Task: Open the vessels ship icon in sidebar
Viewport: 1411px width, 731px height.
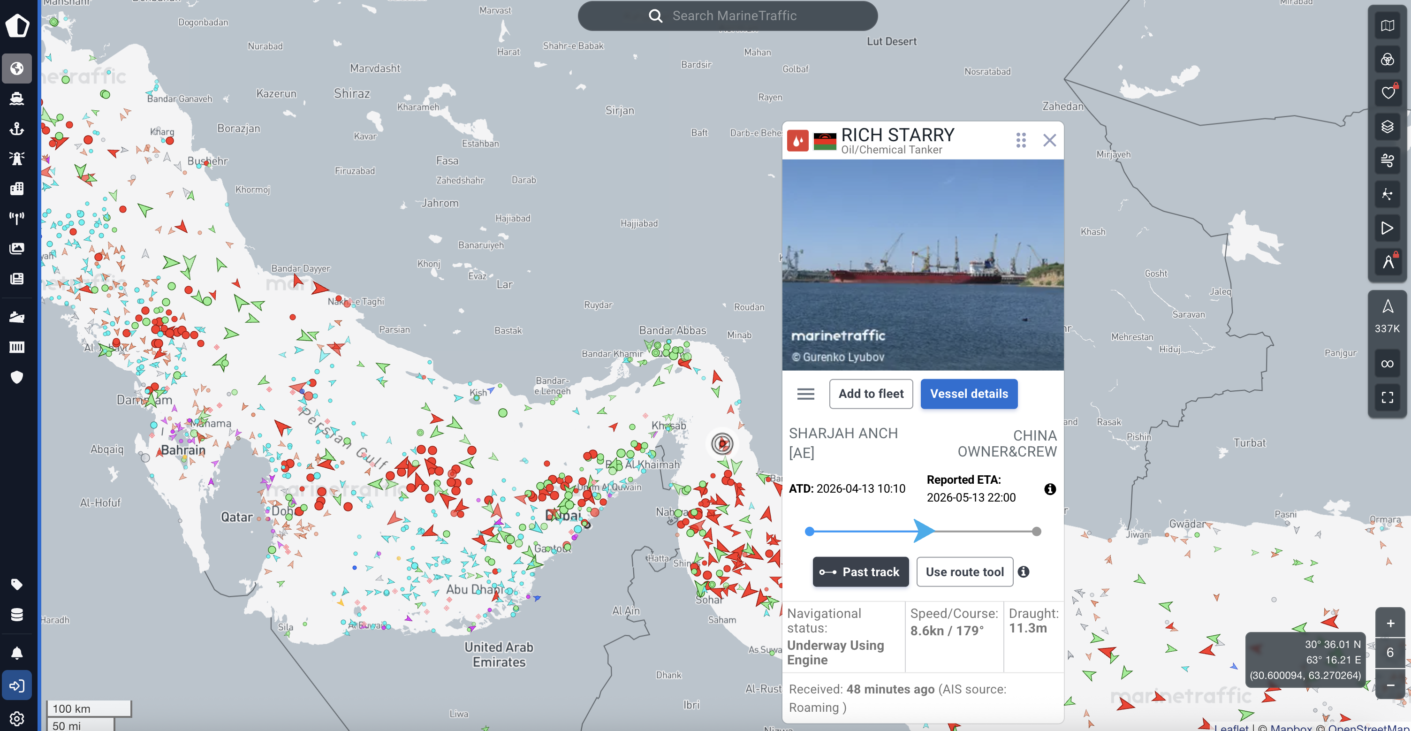Action: (x=16, y=98)
